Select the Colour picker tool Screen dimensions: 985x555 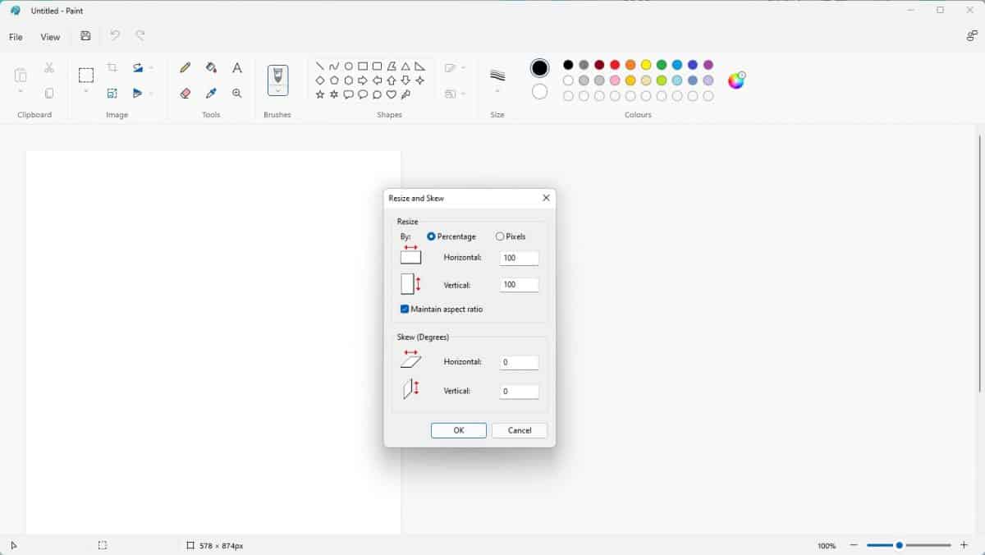[x=211, y=93]
